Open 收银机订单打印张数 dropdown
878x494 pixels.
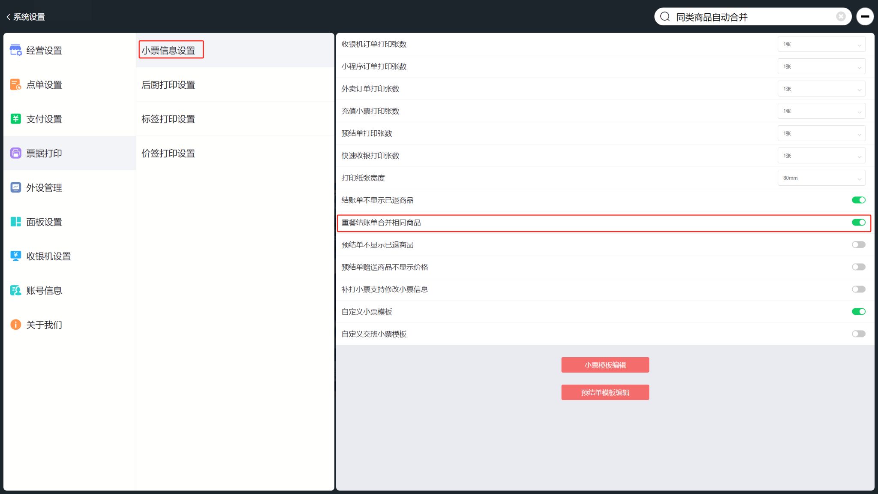(821, 44)
